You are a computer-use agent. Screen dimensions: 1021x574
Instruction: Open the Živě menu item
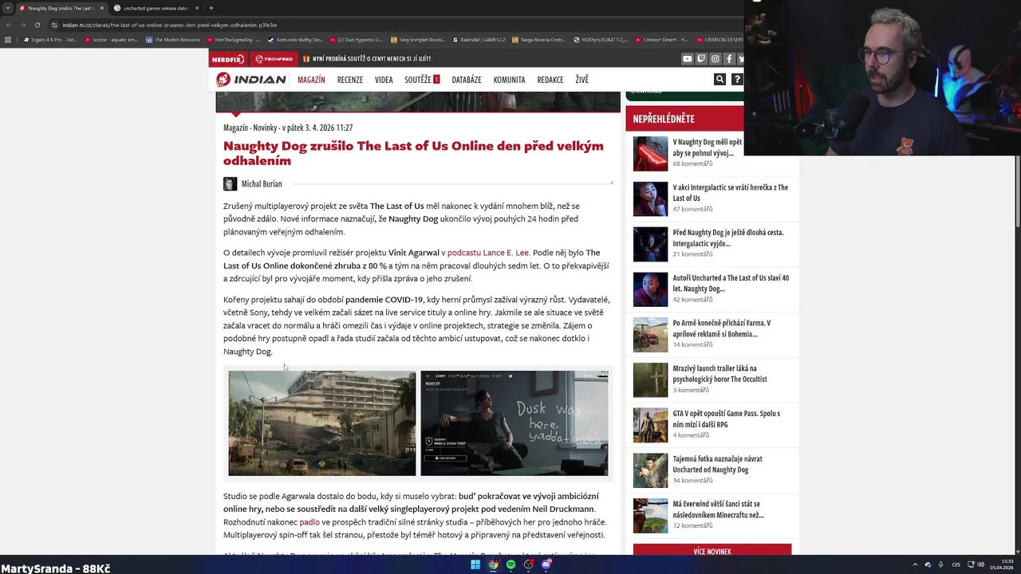(581, 80)
